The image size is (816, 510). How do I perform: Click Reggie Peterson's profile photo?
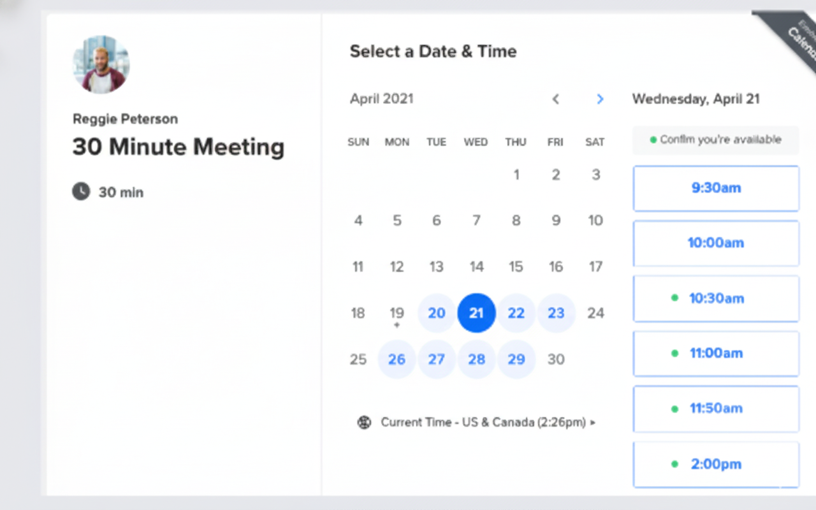[x=101, y=64]
